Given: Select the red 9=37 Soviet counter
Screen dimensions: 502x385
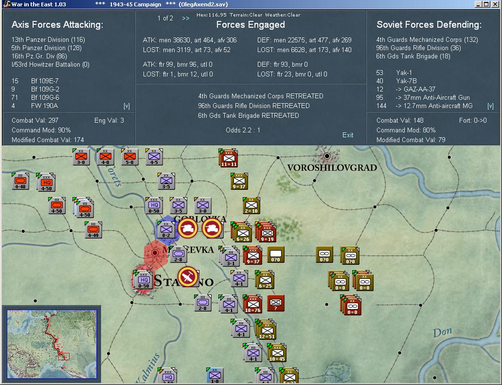Looking at the screenshot, I should tap(253, 256).
